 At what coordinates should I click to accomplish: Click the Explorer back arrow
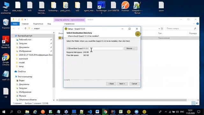point(14,28)
